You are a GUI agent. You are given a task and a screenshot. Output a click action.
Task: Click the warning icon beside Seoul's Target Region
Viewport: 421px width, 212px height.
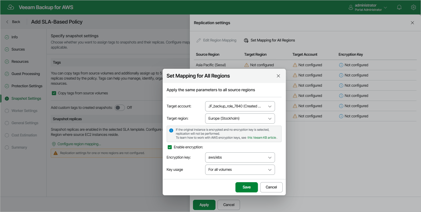pos(246,65)
